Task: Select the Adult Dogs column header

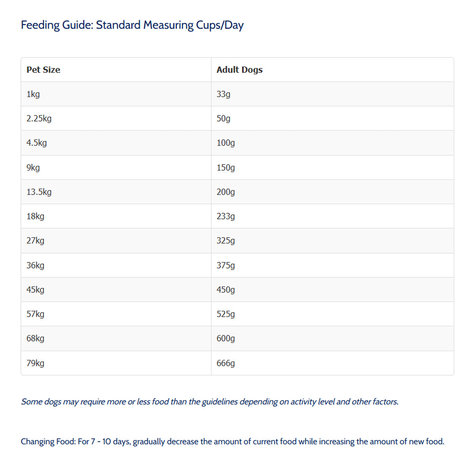Action: 240,70
